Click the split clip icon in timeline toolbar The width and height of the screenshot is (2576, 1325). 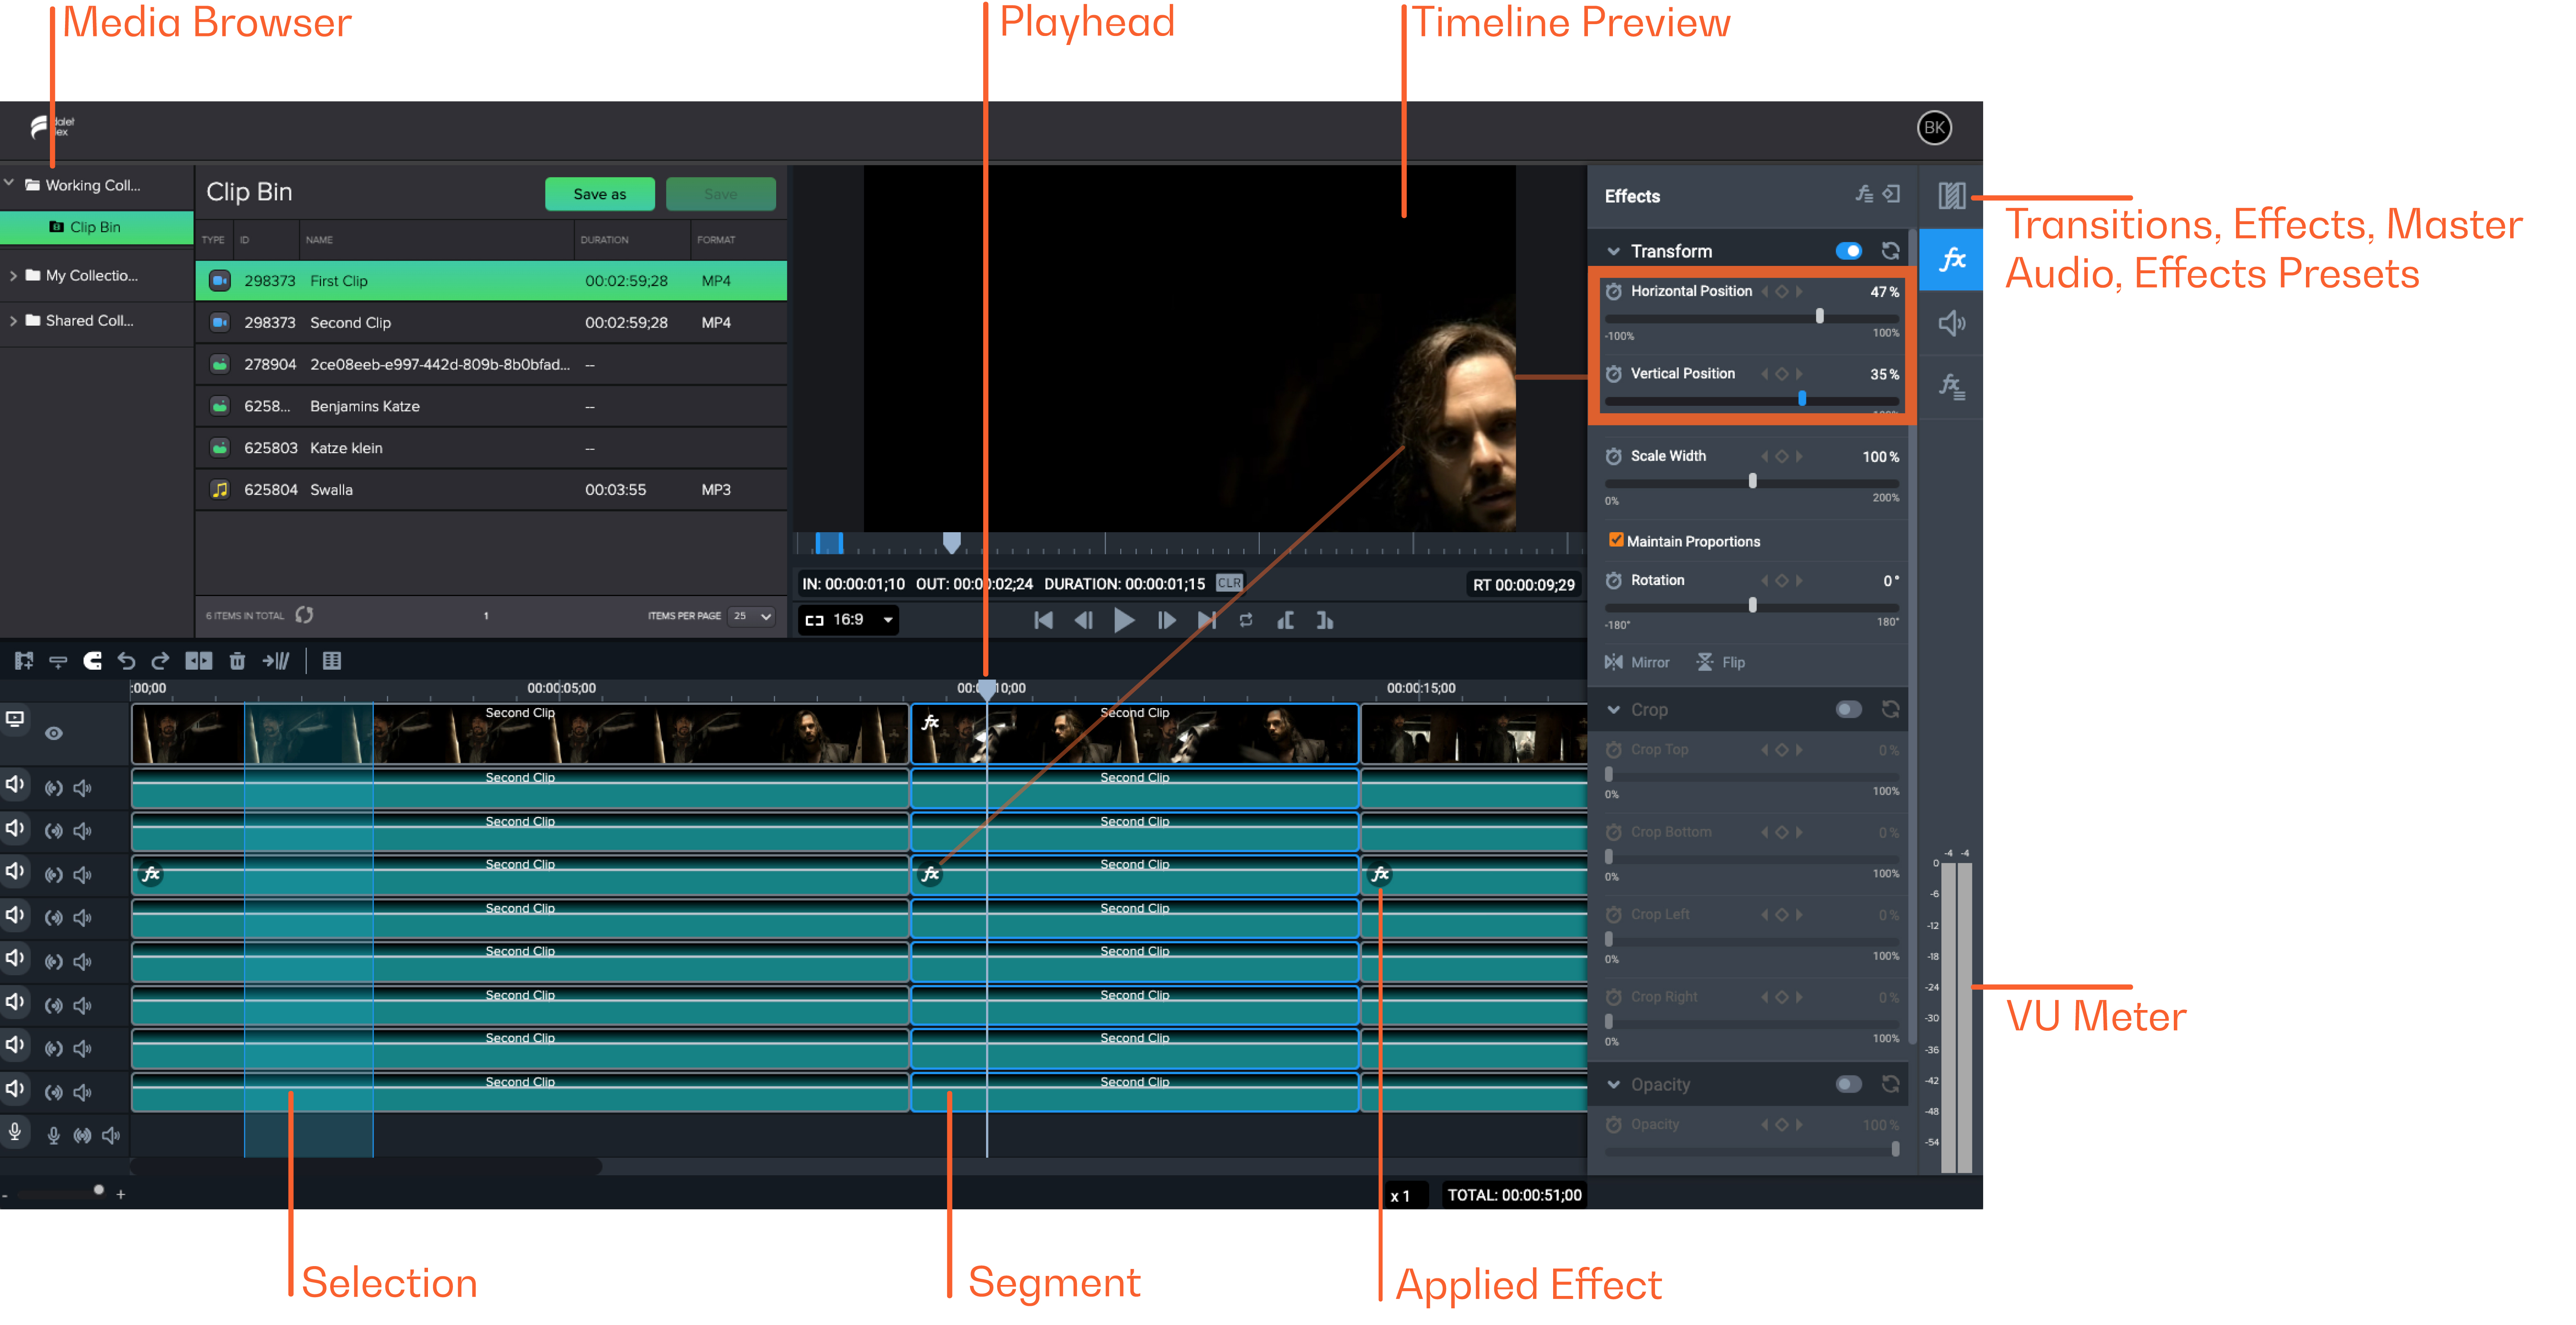tap(199, 661)
